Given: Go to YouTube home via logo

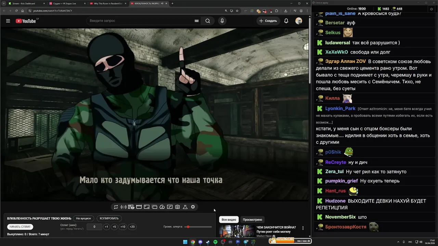Looking at the screenshot, I should tap(26, 21).
